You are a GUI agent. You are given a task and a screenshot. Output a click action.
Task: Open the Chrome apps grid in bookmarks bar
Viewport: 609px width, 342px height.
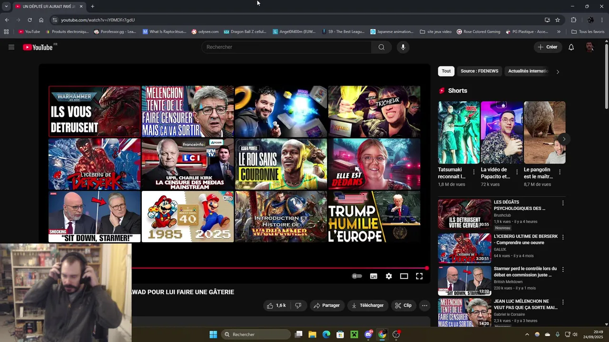6,32
